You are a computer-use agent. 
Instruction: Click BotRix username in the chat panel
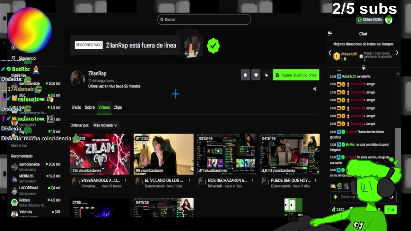click(x=350, y=145)
